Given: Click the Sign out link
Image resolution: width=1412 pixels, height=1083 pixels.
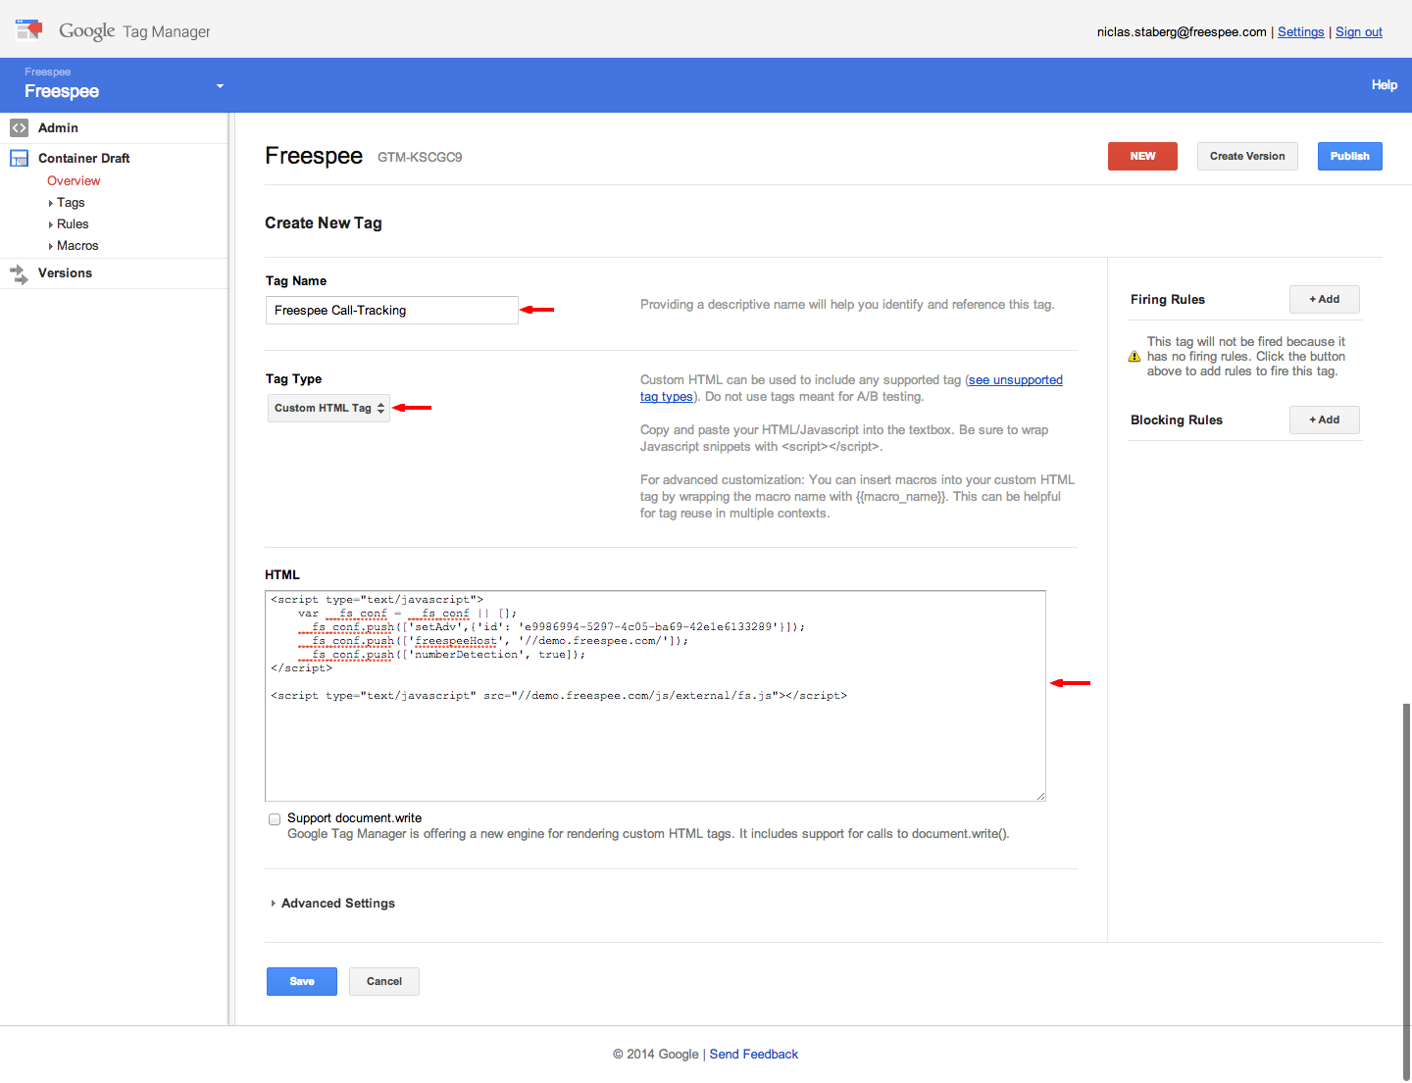Looking at the screenshot, I should point(1359,32).
